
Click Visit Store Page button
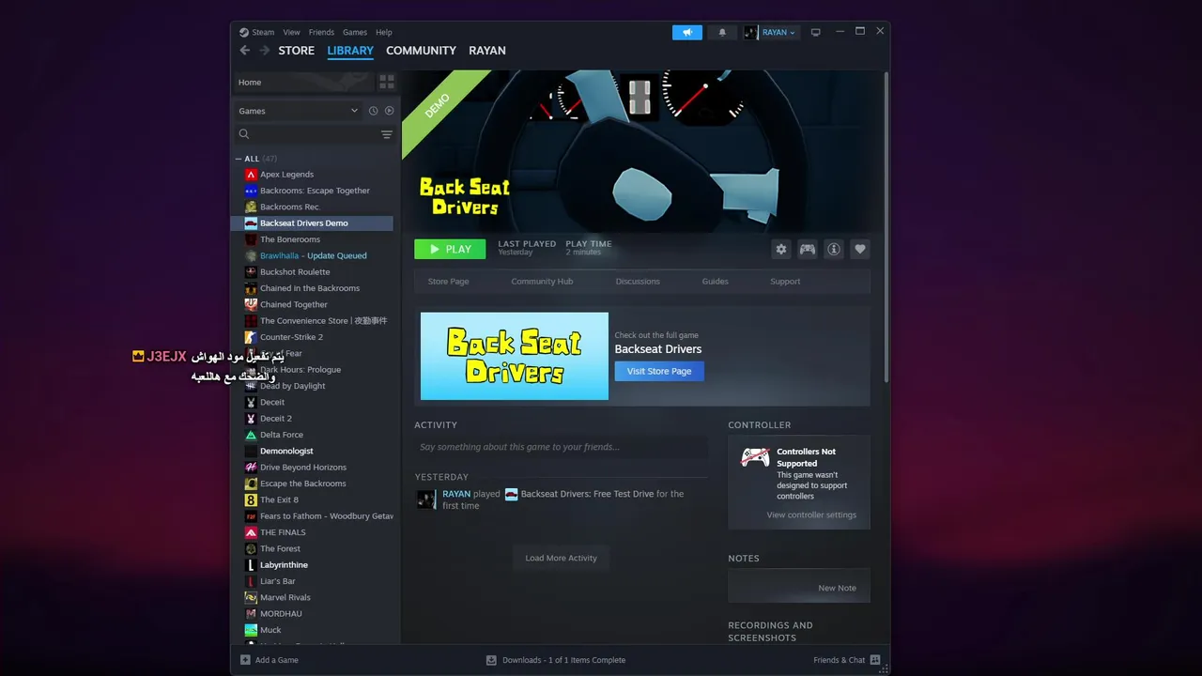coord(659,371)
